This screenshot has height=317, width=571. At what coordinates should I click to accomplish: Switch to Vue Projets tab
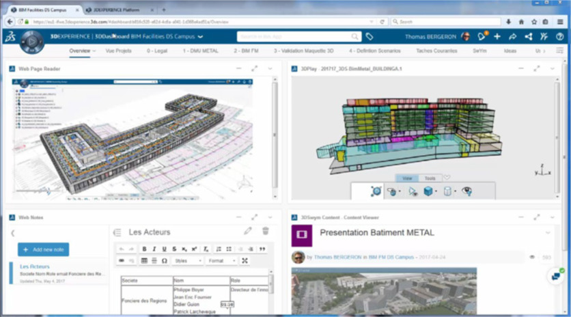(x=118, y=51)
